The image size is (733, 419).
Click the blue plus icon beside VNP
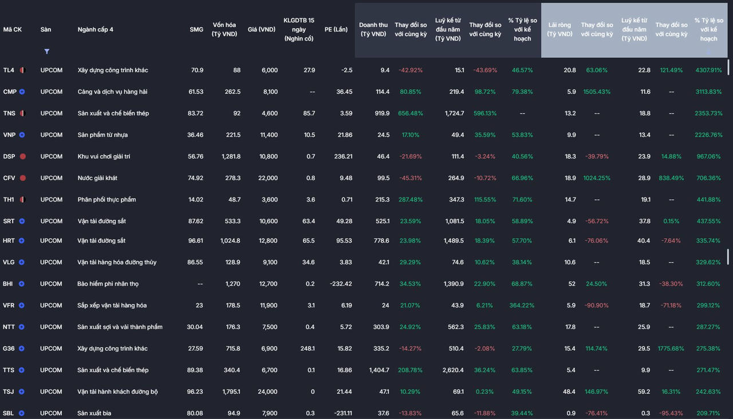pos(22,135)
